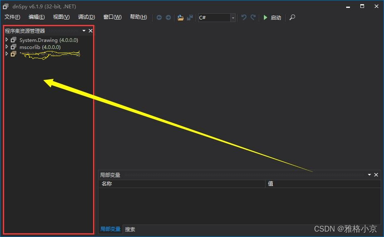Undo the last action with the undo arrow
This screenshot has height=237, width=384.
point(244,17)
